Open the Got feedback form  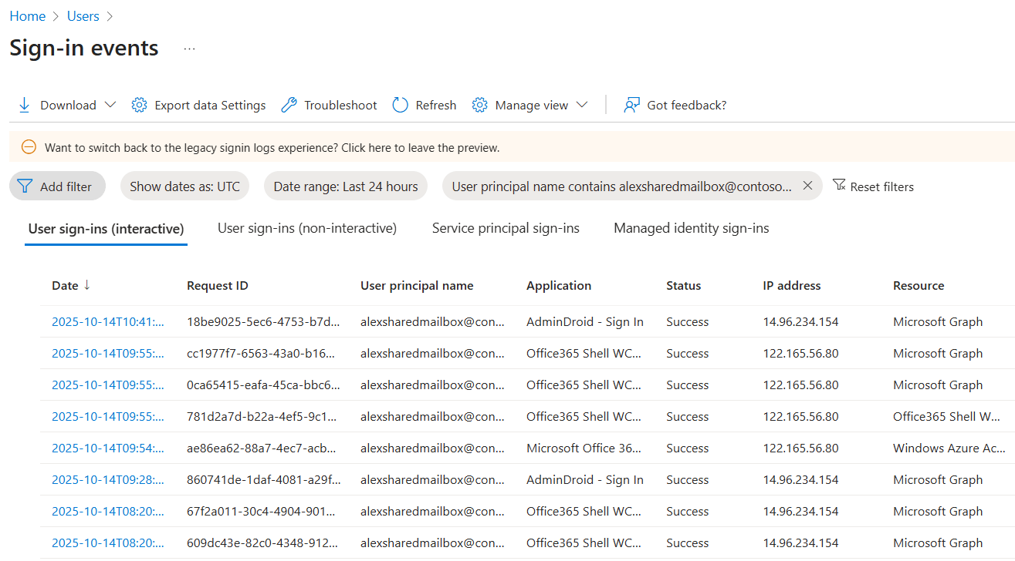point(675,105)
